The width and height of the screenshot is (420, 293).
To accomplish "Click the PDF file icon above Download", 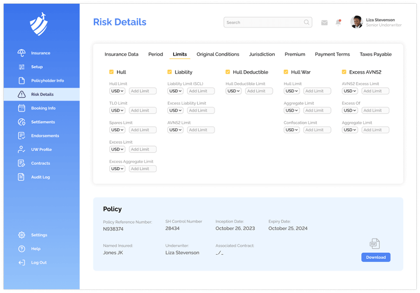I will tap(375, 244).
